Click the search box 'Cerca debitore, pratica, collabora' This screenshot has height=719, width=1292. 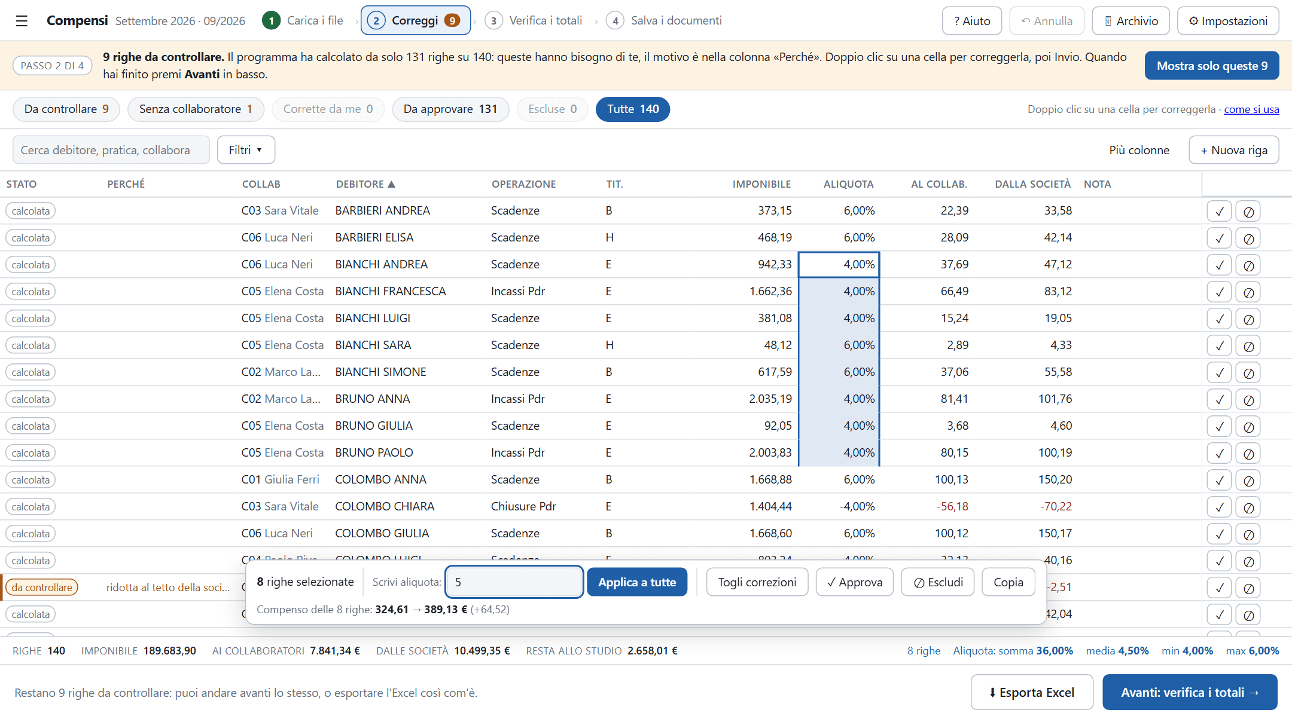pos(111,150)
